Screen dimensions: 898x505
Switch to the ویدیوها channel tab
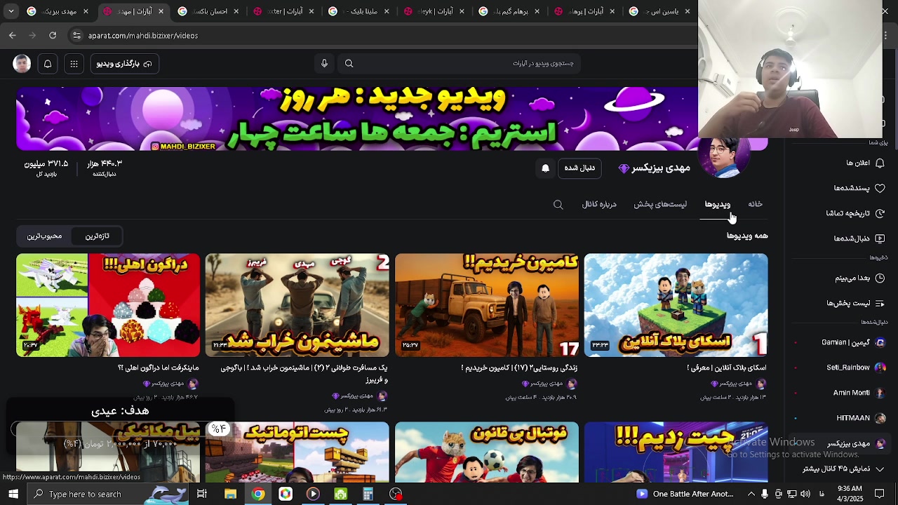tap(717, 204)
